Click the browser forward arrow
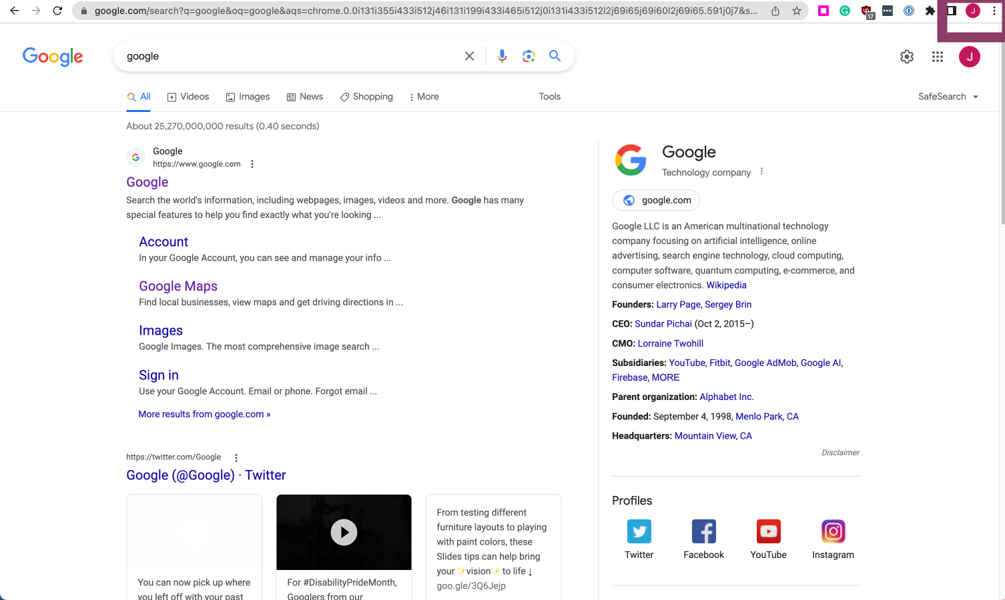The image size is (1005, 600). click(36, 11)
